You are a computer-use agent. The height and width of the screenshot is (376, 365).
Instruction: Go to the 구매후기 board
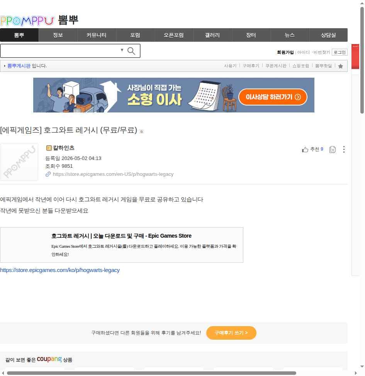251,66
